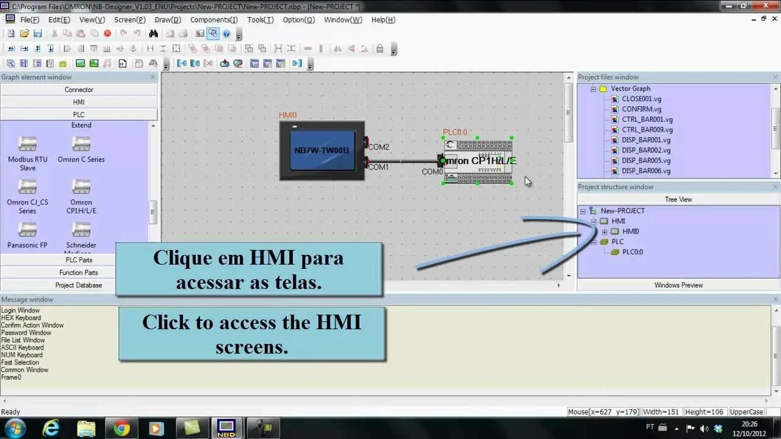The height and width of the screenshot is (439, 781).
Task: Click the Connector category button
Action: (79, 90)
